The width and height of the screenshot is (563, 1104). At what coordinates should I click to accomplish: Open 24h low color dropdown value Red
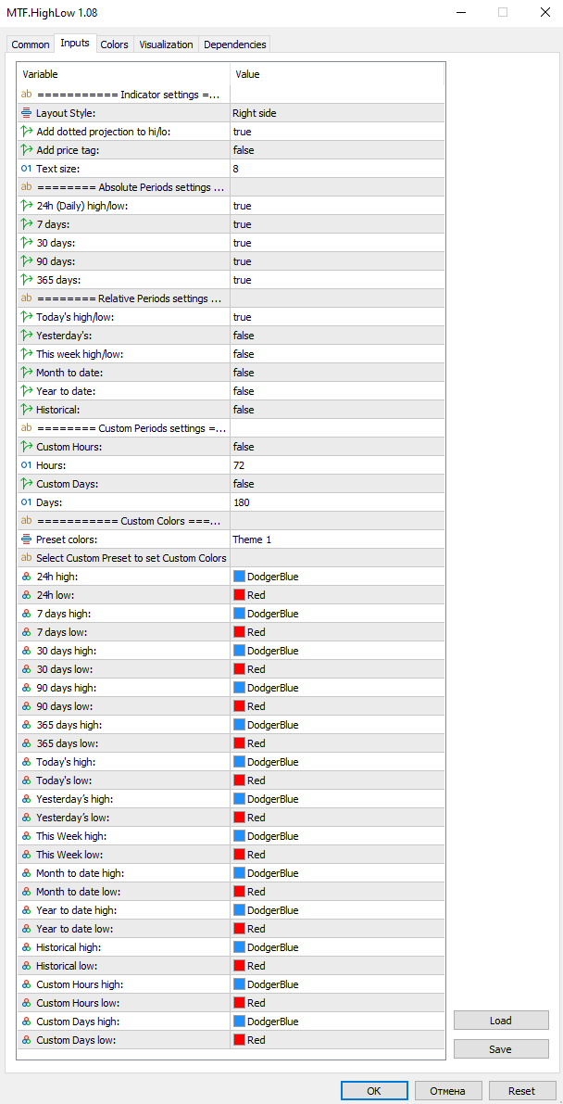[x=337, y=595]
